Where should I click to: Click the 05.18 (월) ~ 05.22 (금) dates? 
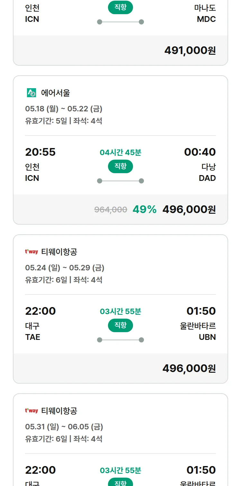(x=64, y=109)
